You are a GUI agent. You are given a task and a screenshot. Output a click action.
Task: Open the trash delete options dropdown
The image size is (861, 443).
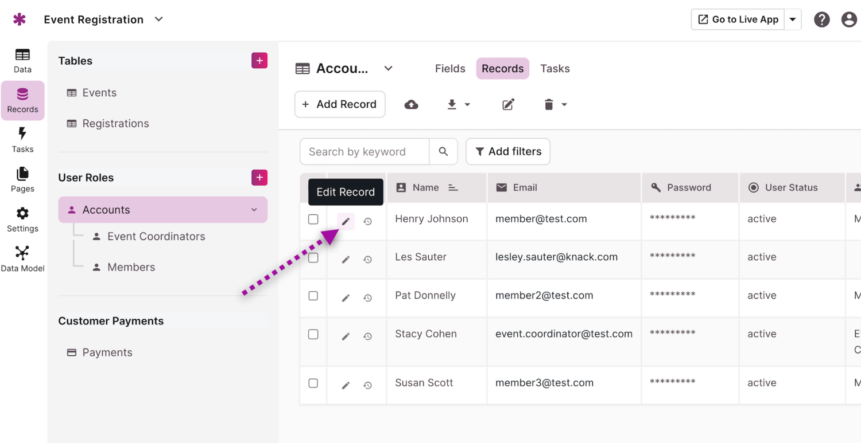555,104
